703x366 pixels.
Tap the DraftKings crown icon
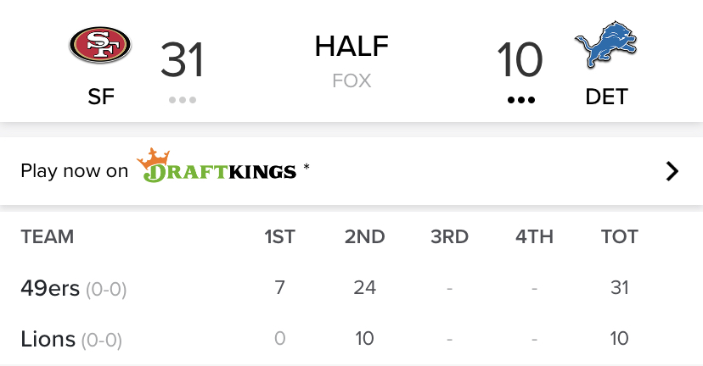point(154,157)
